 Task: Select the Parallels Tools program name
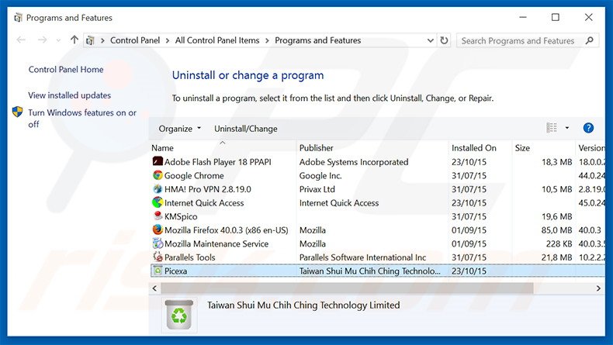pyautogui.click(x=189, y=257)
